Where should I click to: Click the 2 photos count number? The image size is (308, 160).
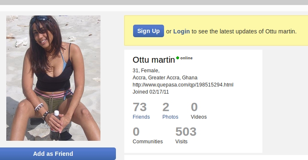coord(166,107)
